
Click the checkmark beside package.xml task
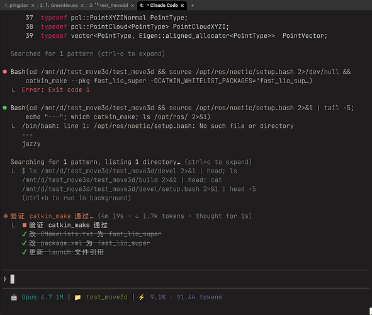[24, 243]
